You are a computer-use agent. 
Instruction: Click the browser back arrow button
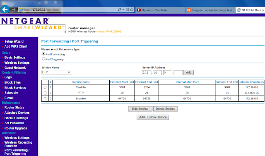[5, 9]
